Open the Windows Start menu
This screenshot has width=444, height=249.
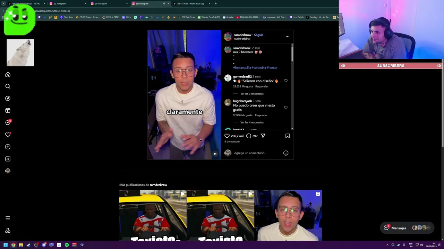pyautogui.click(x=6, y=245)
